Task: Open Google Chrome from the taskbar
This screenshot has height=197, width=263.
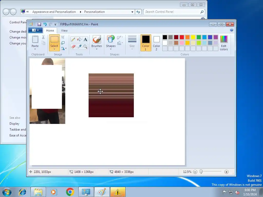Action: coord(70,192)
